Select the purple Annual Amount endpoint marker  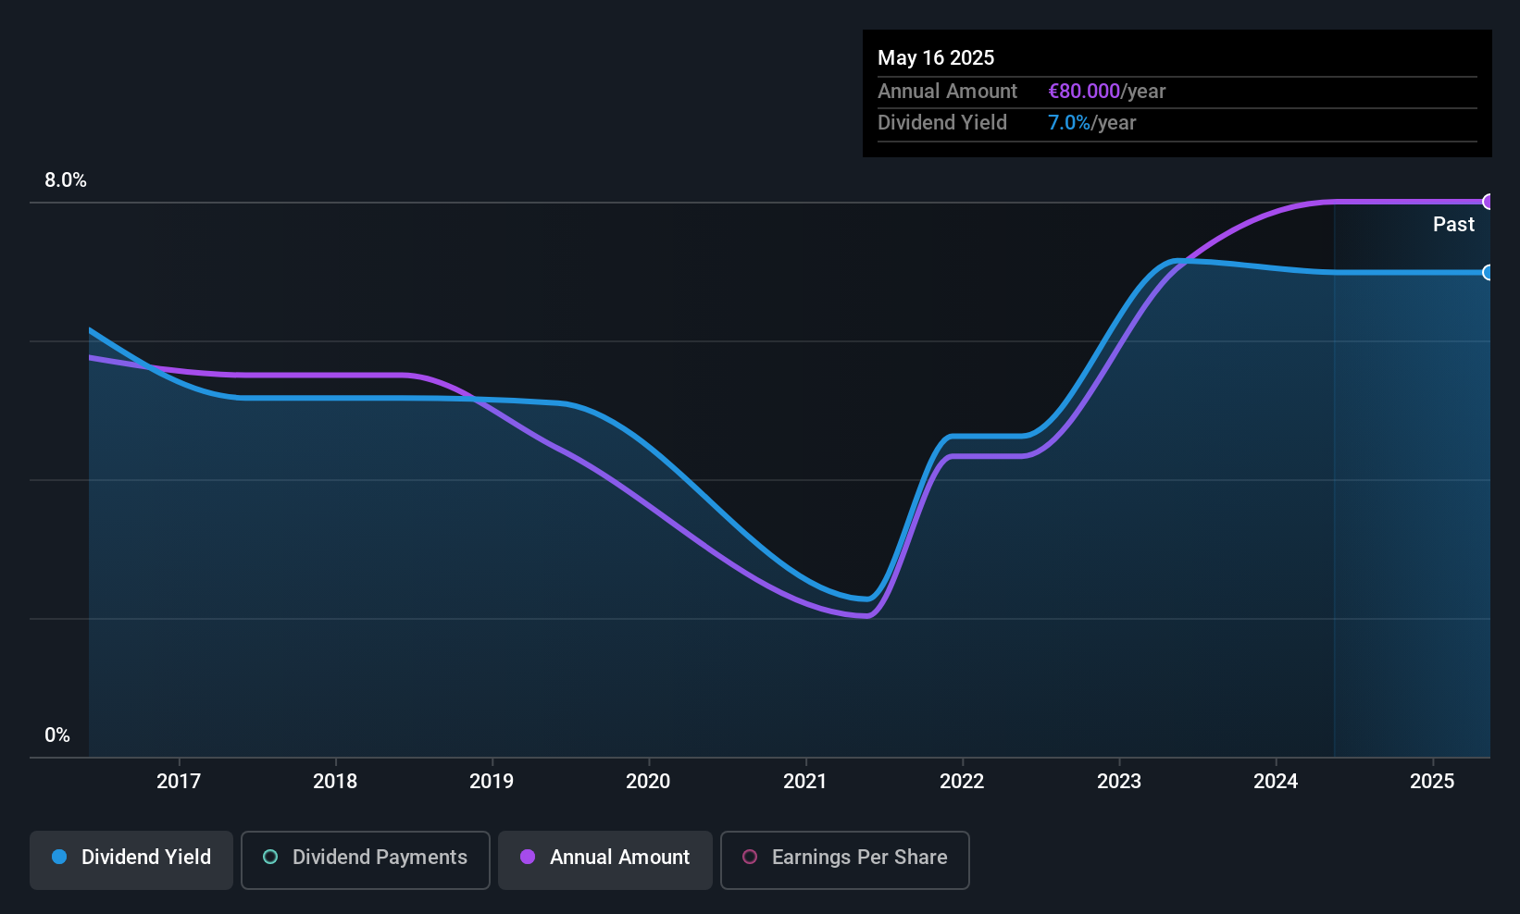tap(1489, 202)
